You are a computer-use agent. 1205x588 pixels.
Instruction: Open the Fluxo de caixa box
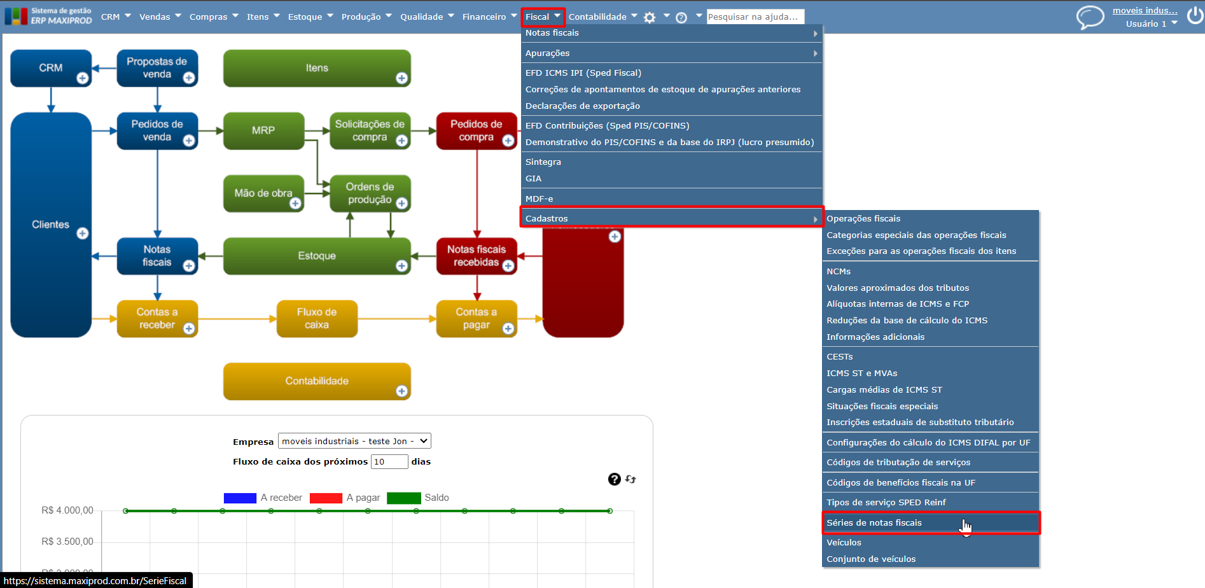[317, 318]
